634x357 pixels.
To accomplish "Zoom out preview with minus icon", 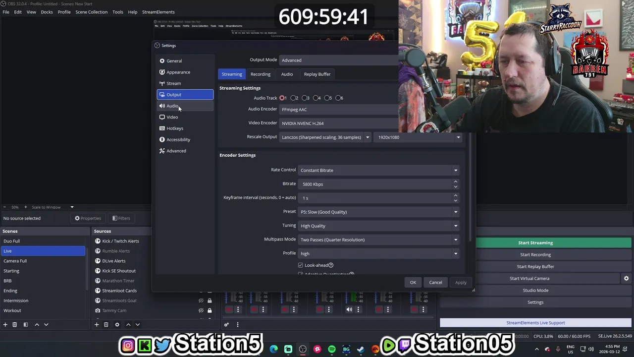I will [4, 207].
